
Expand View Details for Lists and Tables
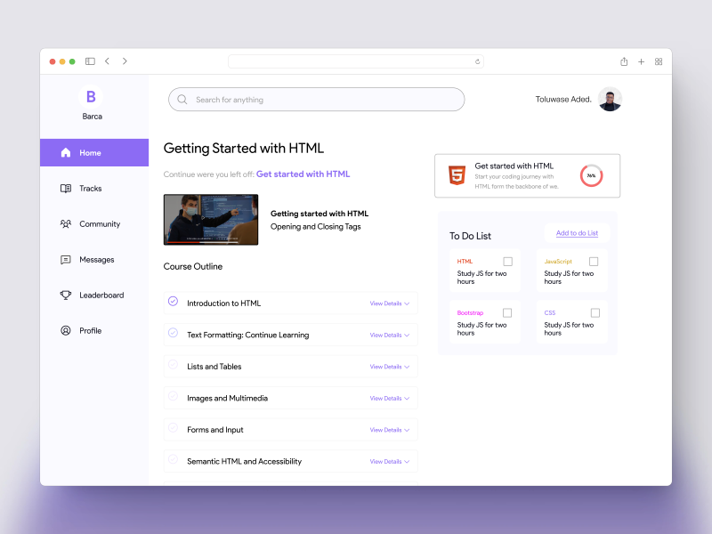tap(389, 367)
